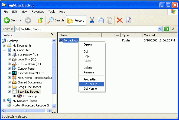Open the Edit menu
Image resolution: width=179 pixels, height=120 pixels.
click(15, 12)
